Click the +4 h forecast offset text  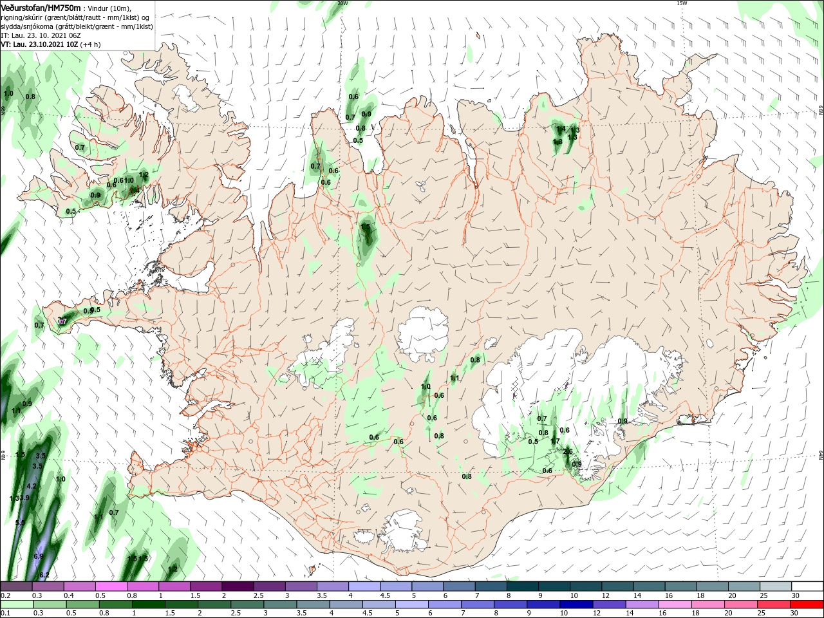click(x=90, y=44)
